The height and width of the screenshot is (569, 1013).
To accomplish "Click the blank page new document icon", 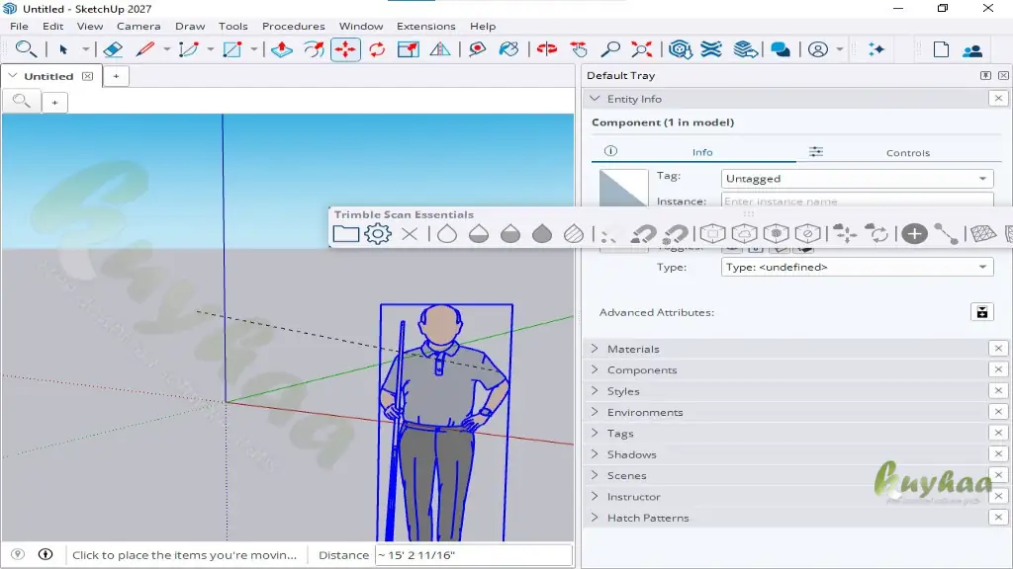I will coord(941,49).
